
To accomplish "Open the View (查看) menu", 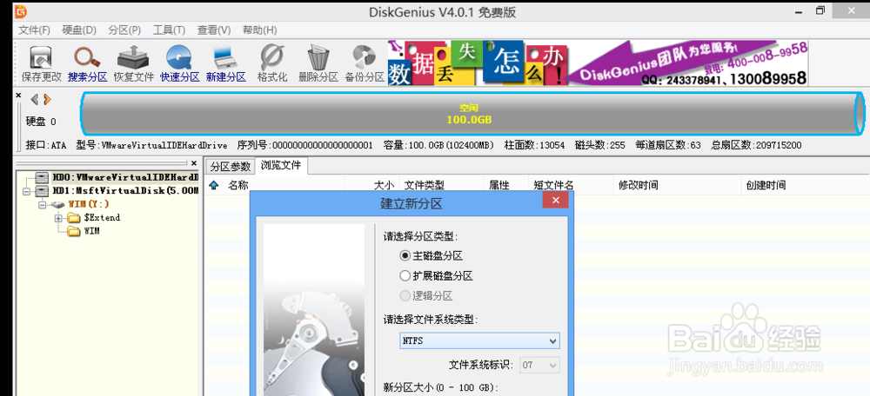I will 214,30.
